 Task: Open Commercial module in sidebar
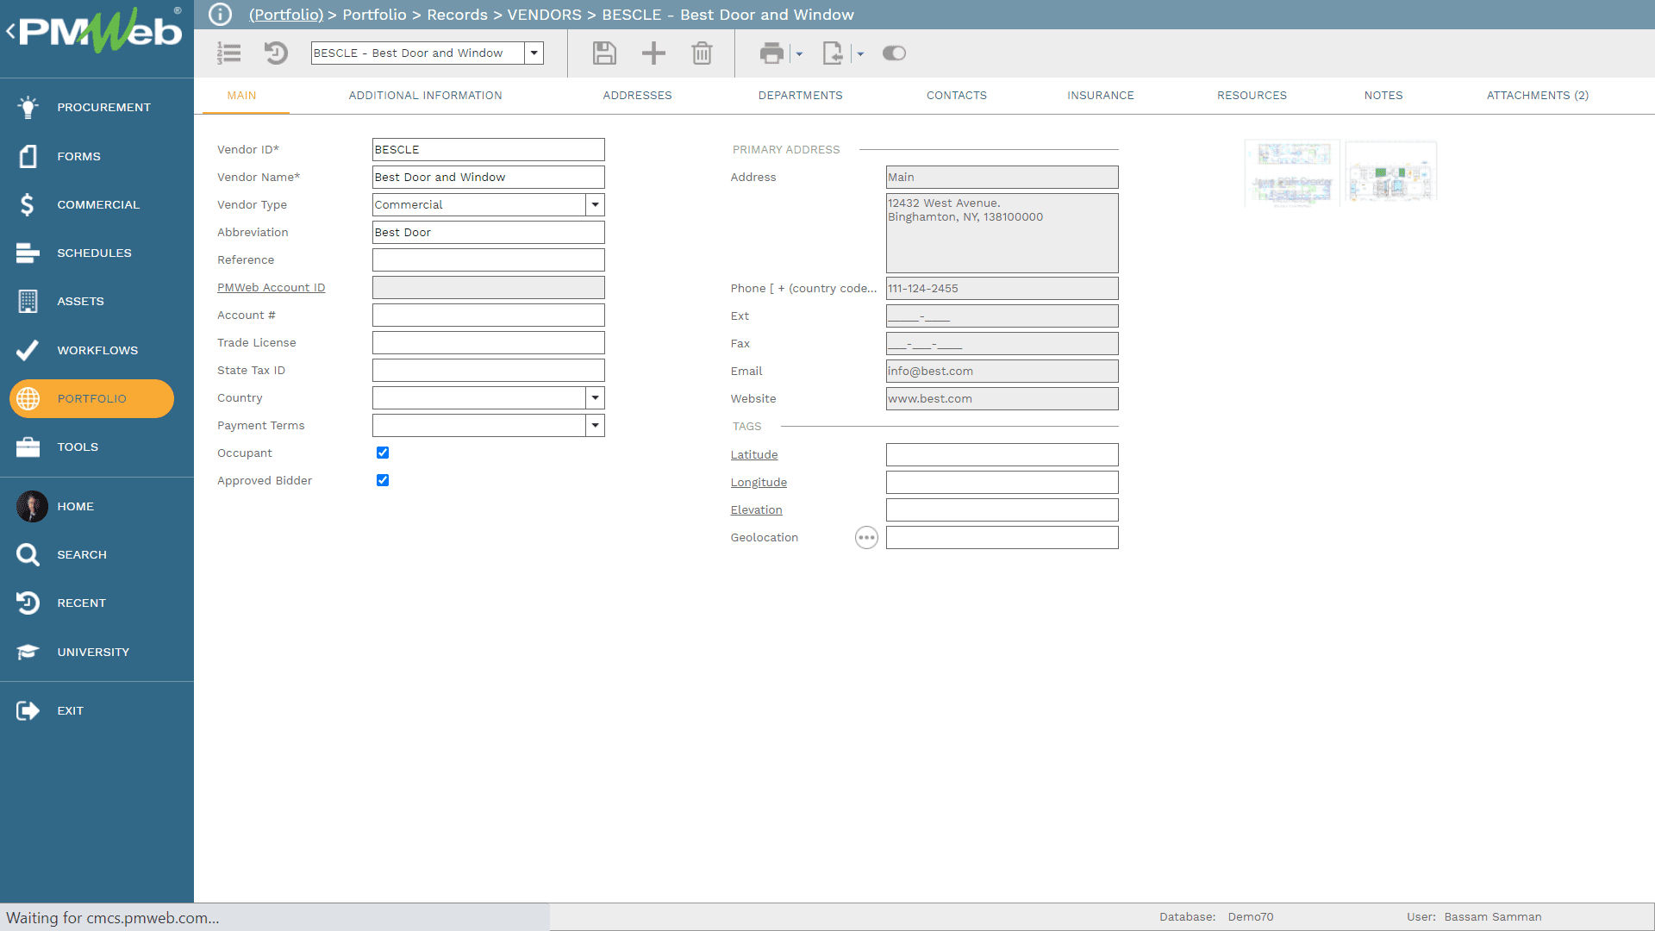[x=97, y=204]
